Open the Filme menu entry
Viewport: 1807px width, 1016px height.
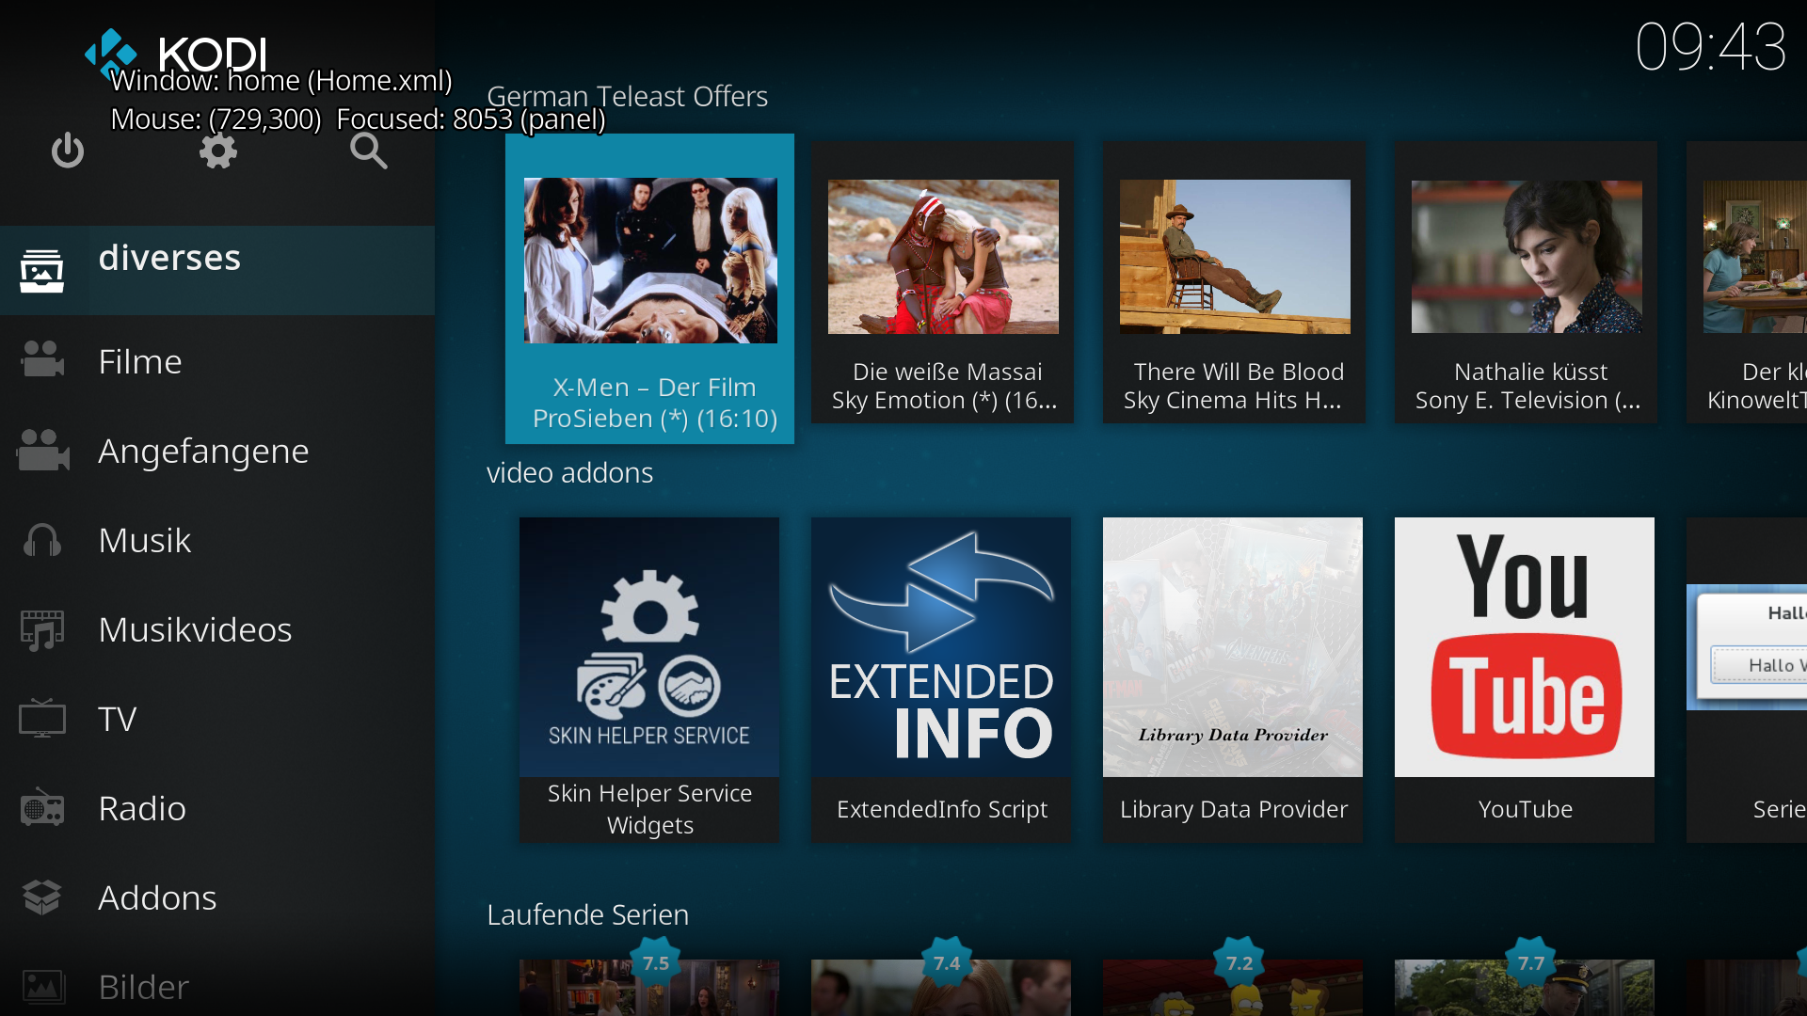click(x=217, y=360)
